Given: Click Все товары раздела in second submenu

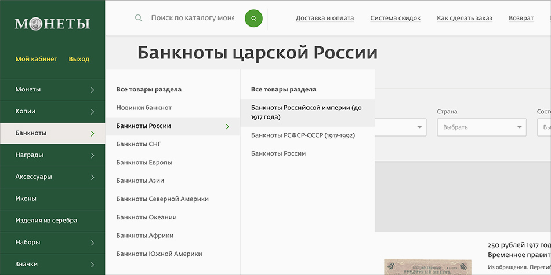Looking at the screenshot, I should (284, 89).
